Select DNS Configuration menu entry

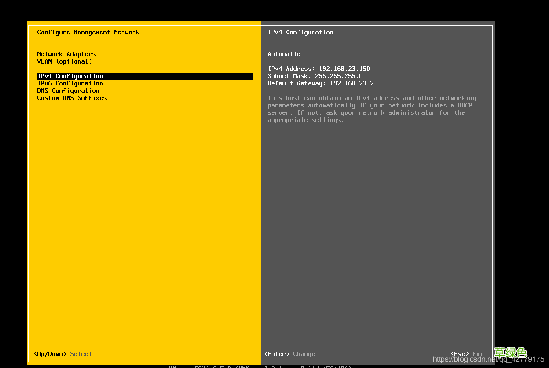(x=68, y=91)
